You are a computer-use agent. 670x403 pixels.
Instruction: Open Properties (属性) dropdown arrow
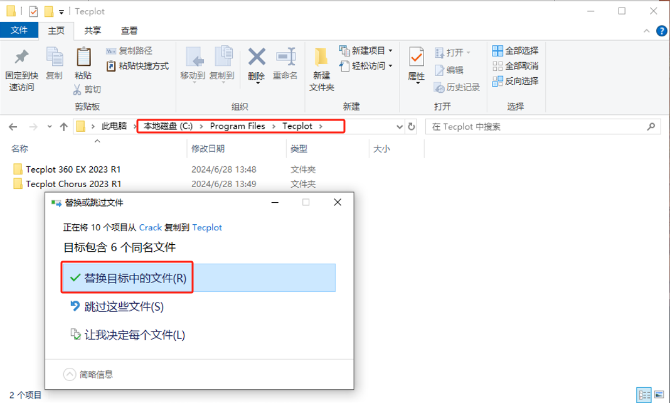tap(417, 83)
